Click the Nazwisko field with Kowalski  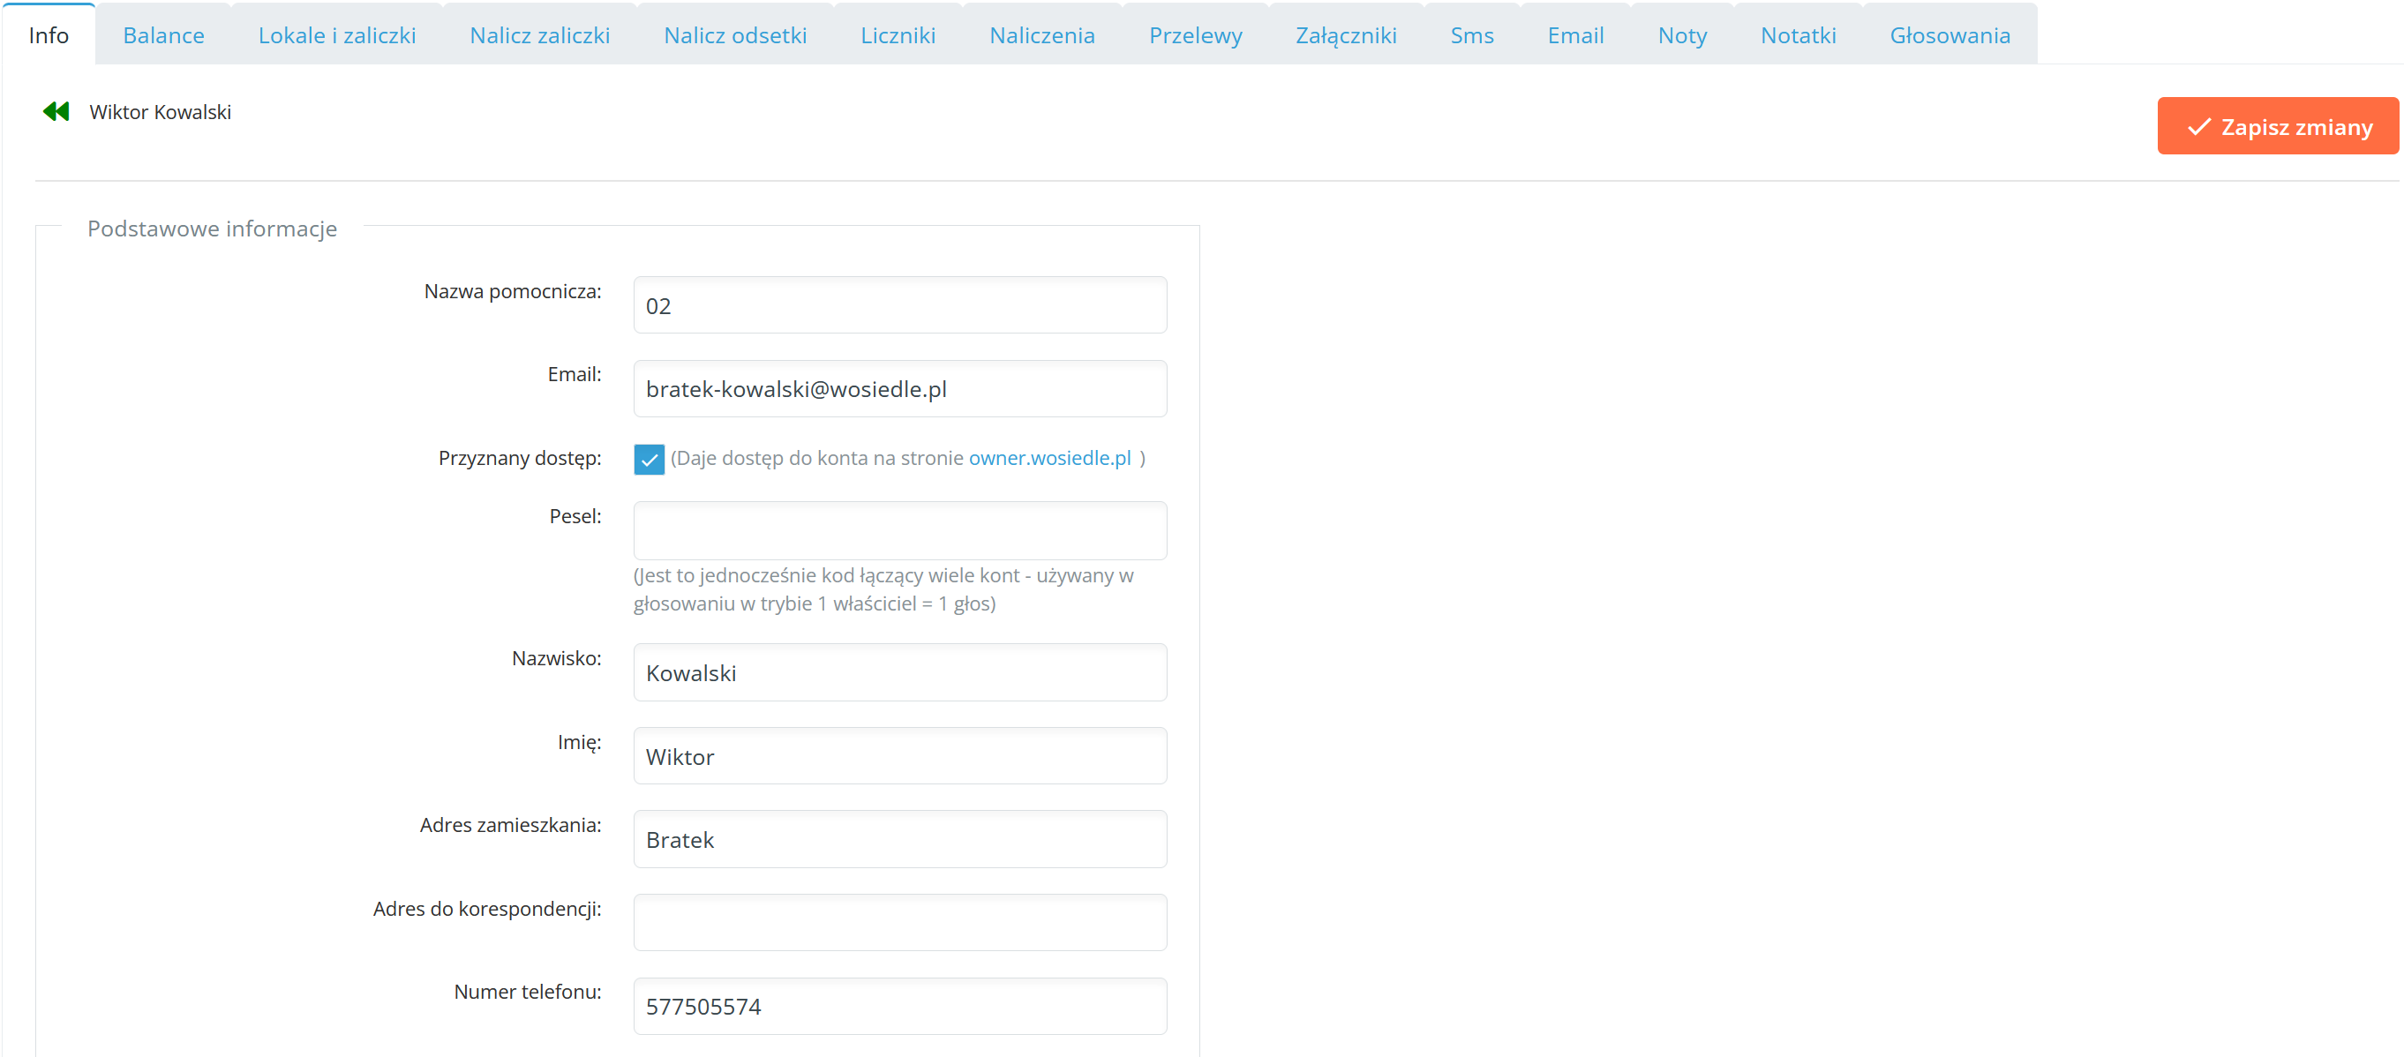tap(899, 672)
